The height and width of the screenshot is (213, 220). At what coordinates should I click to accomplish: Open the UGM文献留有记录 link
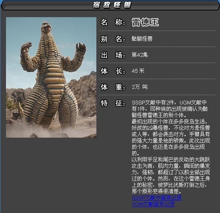coord(153,204)
